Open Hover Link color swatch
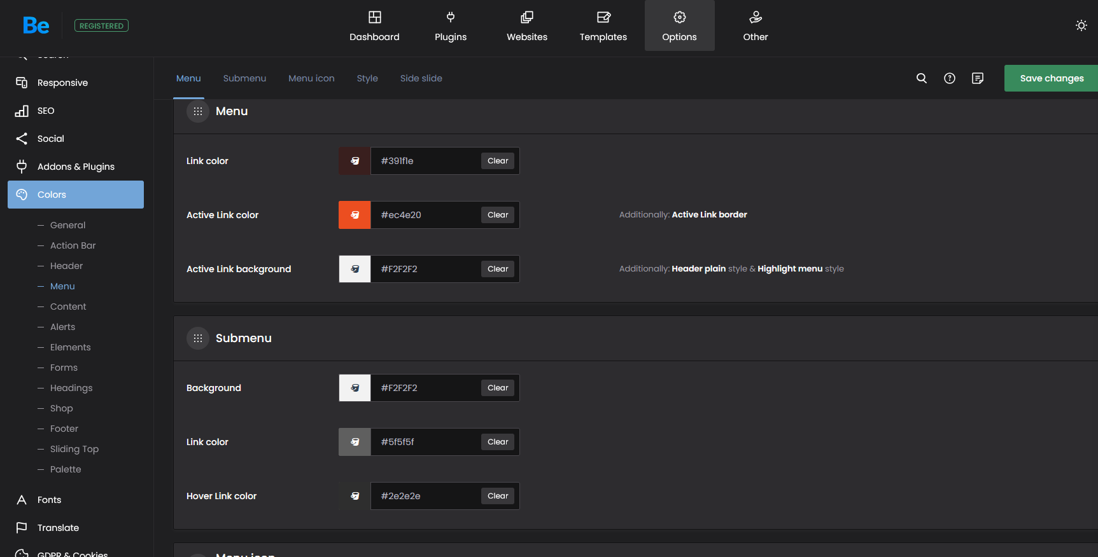This screenshot has height=557, width=1098. 355,496
